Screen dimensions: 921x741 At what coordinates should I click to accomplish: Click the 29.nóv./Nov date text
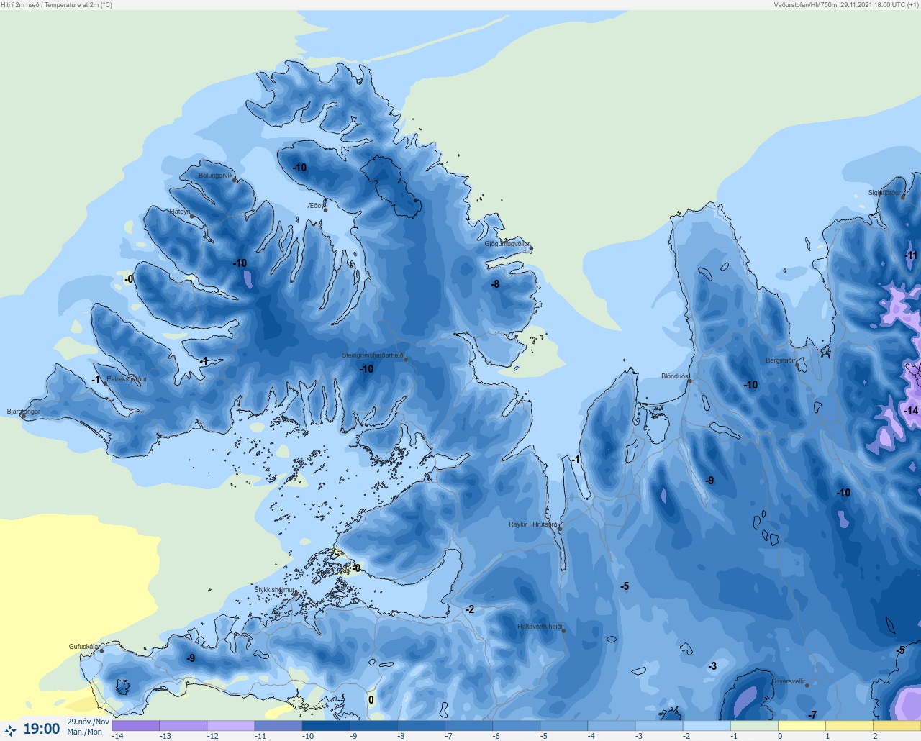click(x=88, y=722)
